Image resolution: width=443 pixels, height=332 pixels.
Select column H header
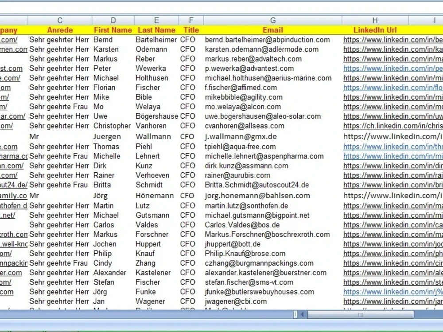375,20
